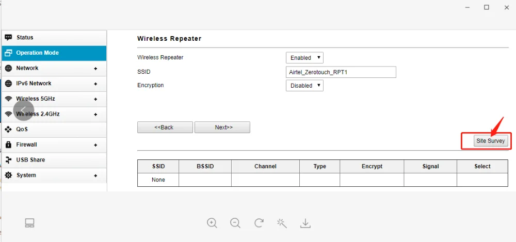This screenshot has width=516, height=242.
Task: Click the BSSID column header
Action: (x=205, y=166)
